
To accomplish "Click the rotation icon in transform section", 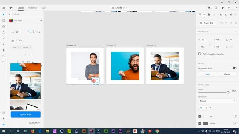I will [x=227, y=40].
